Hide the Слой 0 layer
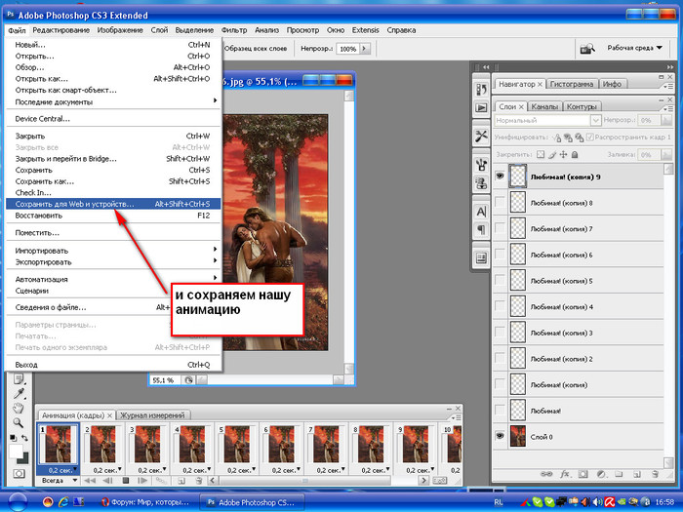Image resolution: width=683 pixels, height=512 pixels. point(500,436)
